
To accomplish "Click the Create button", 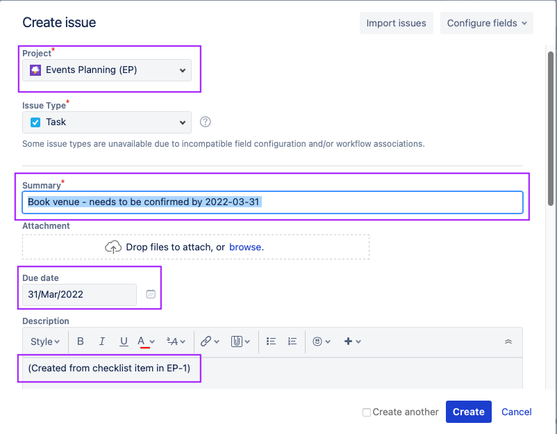I will 468,412.
